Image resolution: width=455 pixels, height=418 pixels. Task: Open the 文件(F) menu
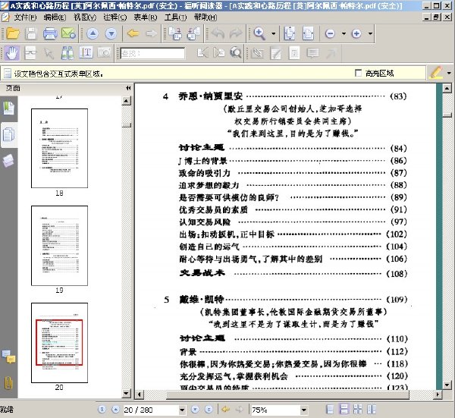click(x=25, y=17)
